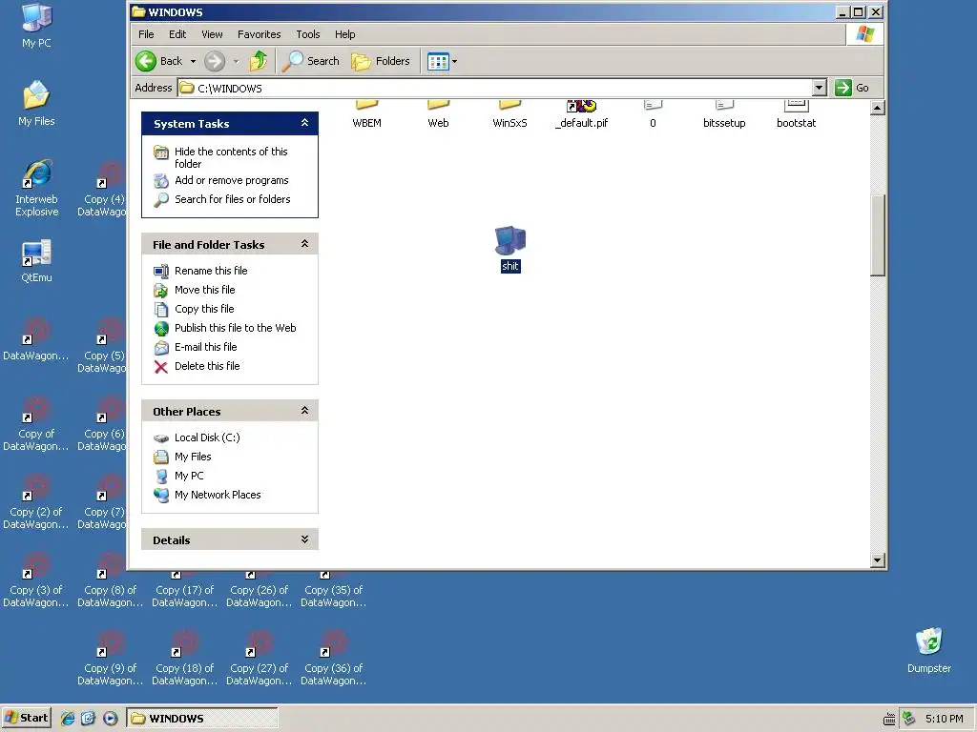977x732 pixels.
Task: Go to Local Disk (C:) in Other Places
Action: (x=207, y=437)
